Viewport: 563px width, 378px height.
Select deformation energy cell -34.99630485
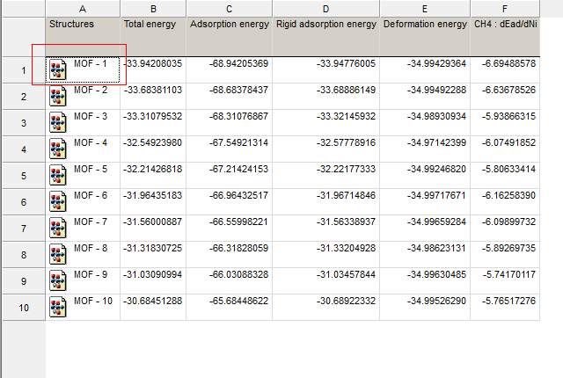(x=425, y=281)
